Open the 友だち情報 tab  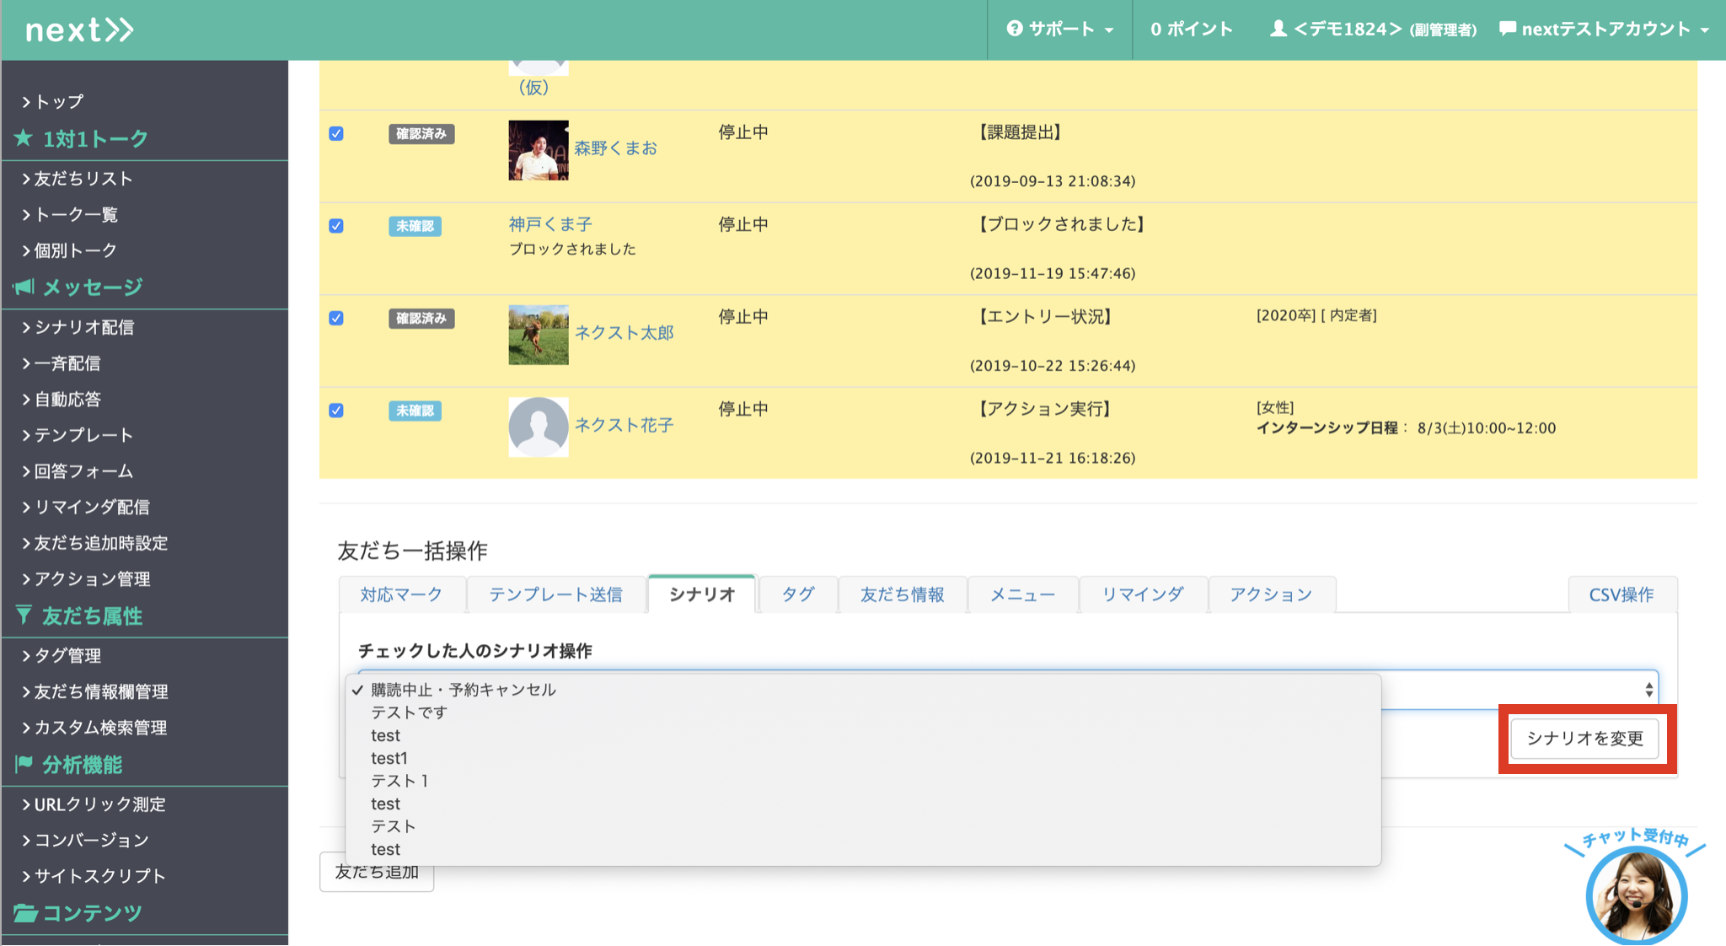click(902, 594)
